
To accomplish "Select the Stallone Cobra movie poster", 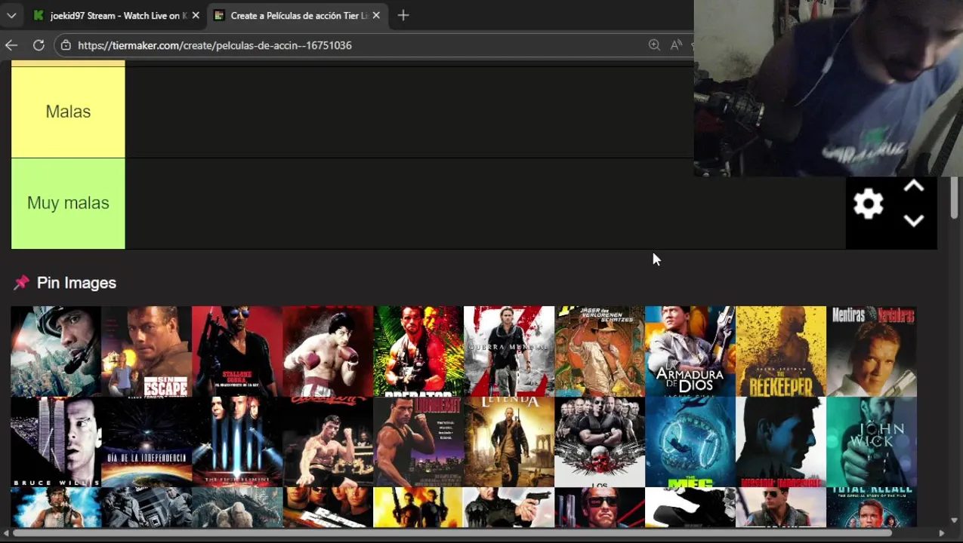I will tap(237, 351).
